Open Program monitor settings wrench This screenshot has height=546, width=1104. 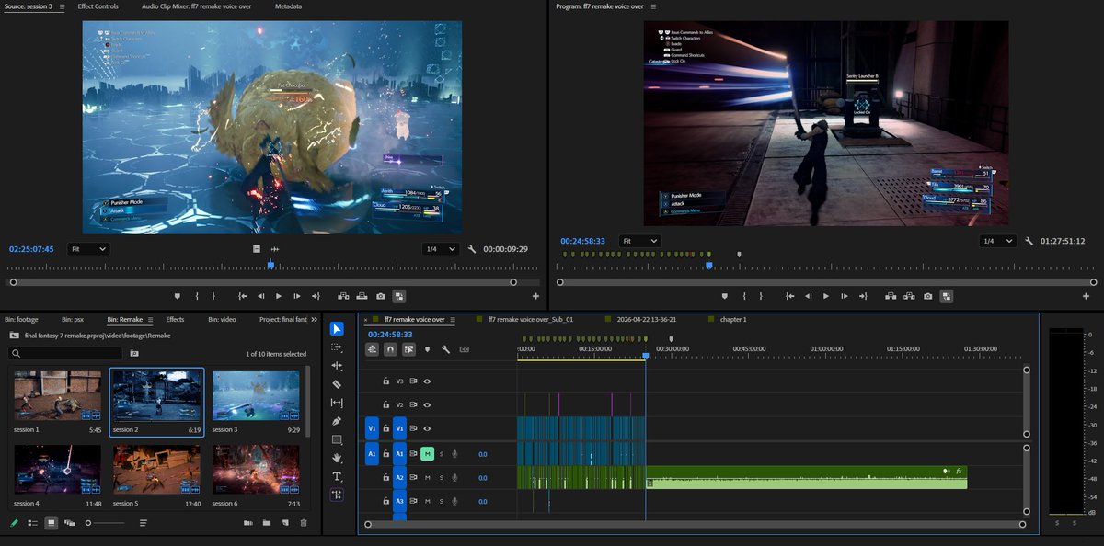click(x=1028, y=241)
